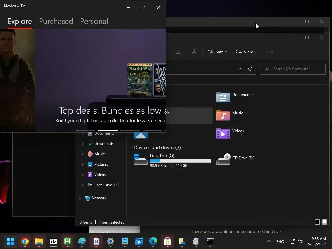Open the Personal tab in Movies & TV
The height and width of the screenshot is (249, 332).
(94, 21)
